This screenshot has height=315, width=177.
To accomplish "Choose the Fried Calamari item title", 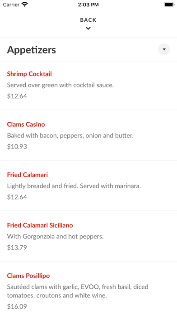I will tap(28, 175).
